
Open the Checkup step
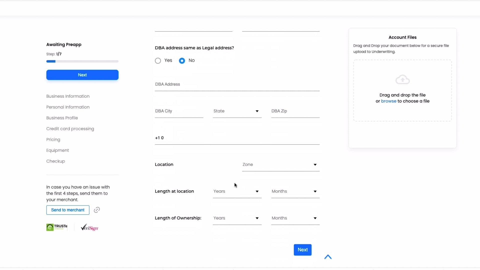[x=55, y=161]
